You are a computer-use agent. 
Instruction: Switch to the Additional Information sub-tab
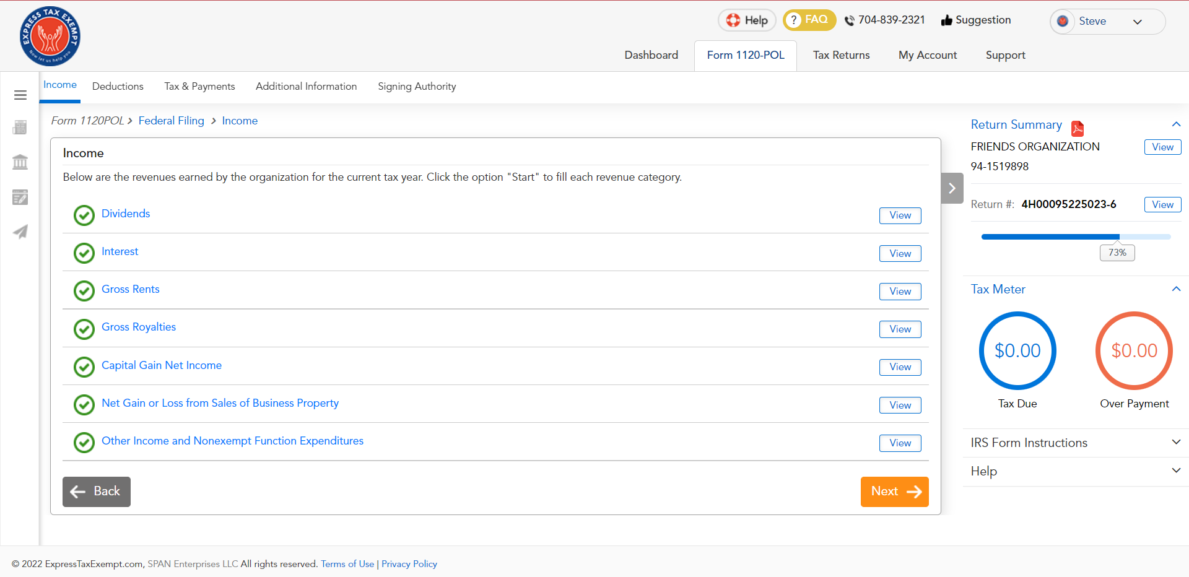[x=306, y=86]
